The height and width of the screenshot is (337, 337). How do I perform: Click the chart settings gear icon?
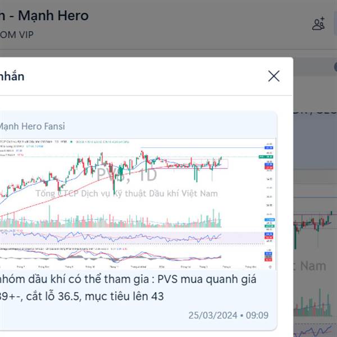point(270,267)
